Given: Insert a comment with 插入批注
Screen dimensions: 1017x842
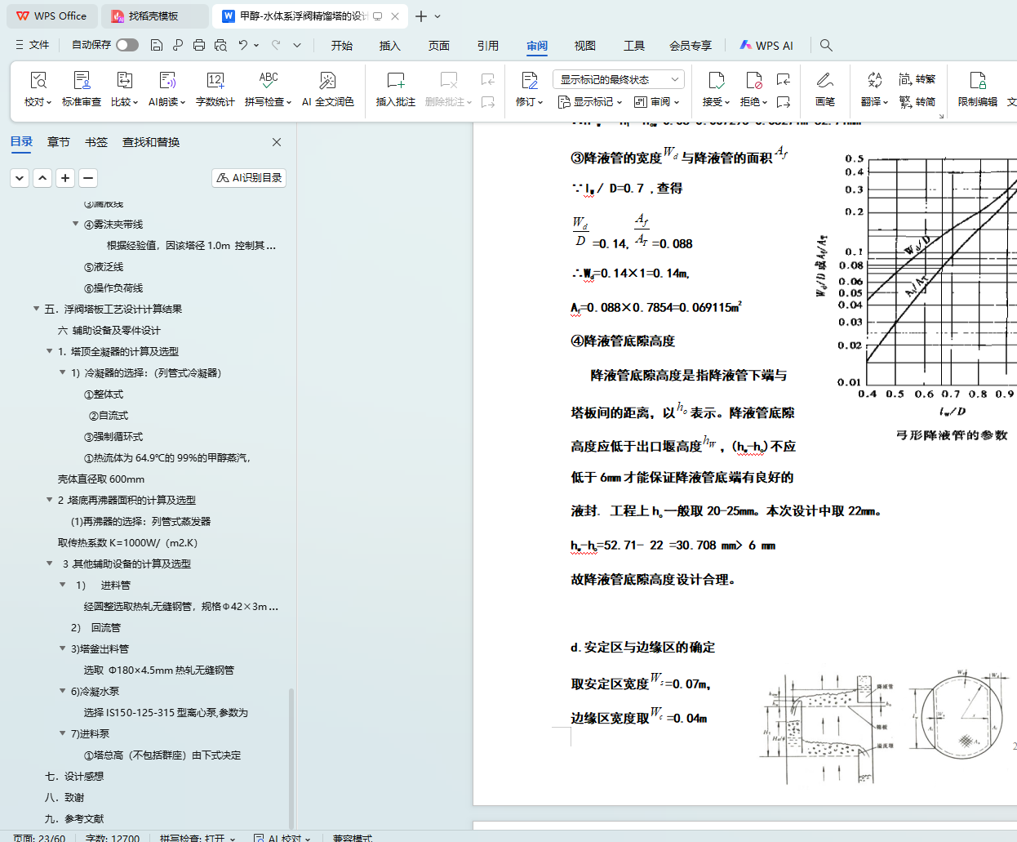Looking at the screenshot, I should 395,81.
